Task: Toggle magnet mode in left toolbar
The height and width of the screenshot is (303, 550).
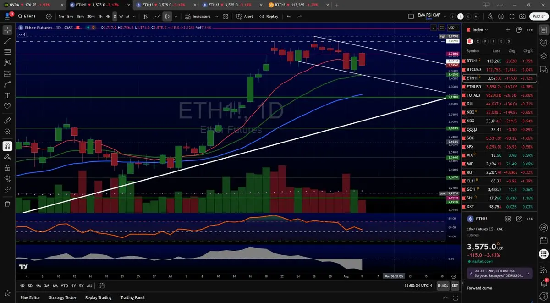Action: coord(7,146)
